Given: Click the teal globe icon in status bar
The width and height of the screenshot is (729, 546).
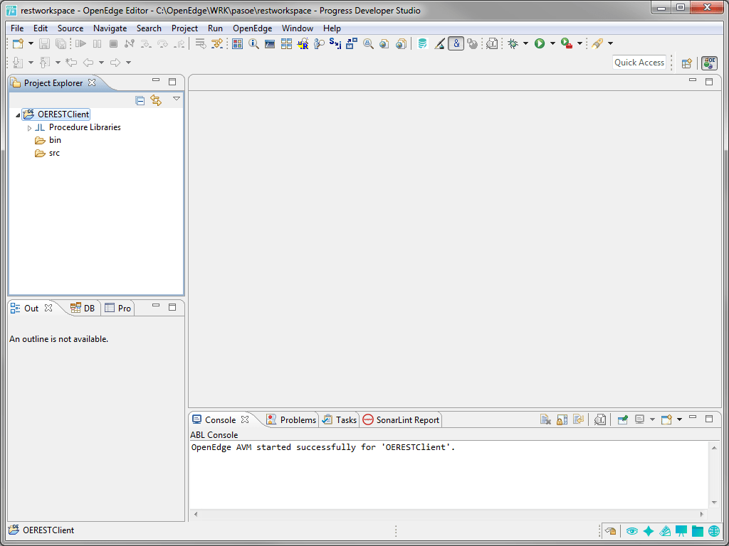Looking at the screenshot, I should point(714,531).
